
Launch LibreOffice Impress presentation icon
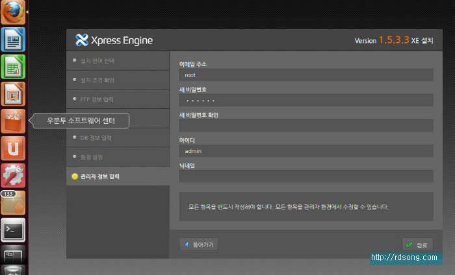[13, 94]
